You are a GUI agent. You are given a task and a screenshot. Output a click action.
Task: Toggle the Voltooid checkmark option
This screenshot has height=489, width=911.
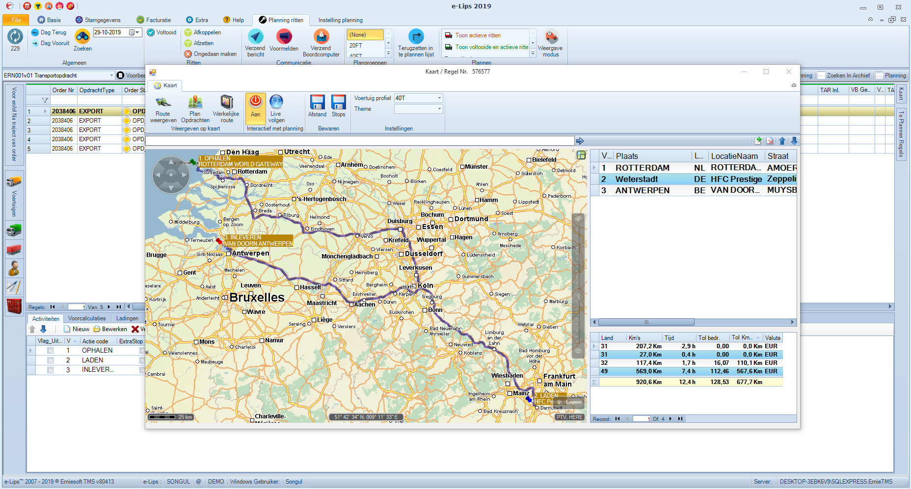click(x=162, y=32)
